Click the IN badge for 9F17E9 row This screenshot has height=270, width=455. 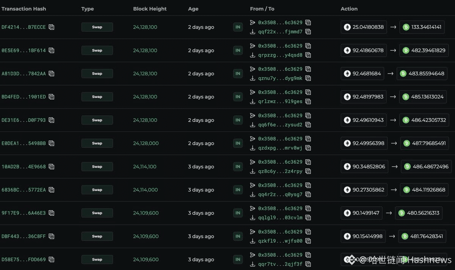tap(238, 213)
